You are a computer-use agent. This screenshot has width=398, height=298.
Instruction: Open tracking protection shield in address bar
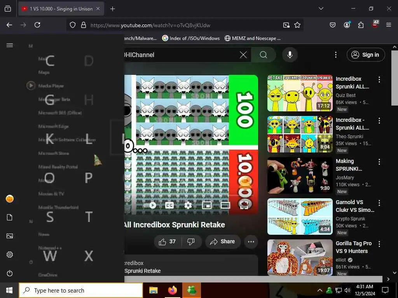point(73,25)
